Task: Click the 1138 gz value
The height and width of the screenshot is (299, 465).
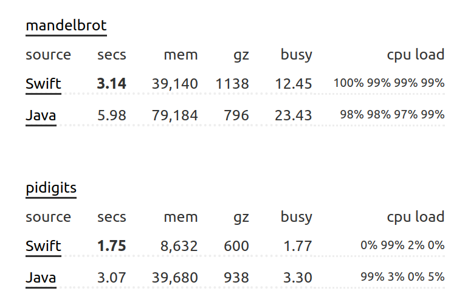Action: tap(232, 84)
